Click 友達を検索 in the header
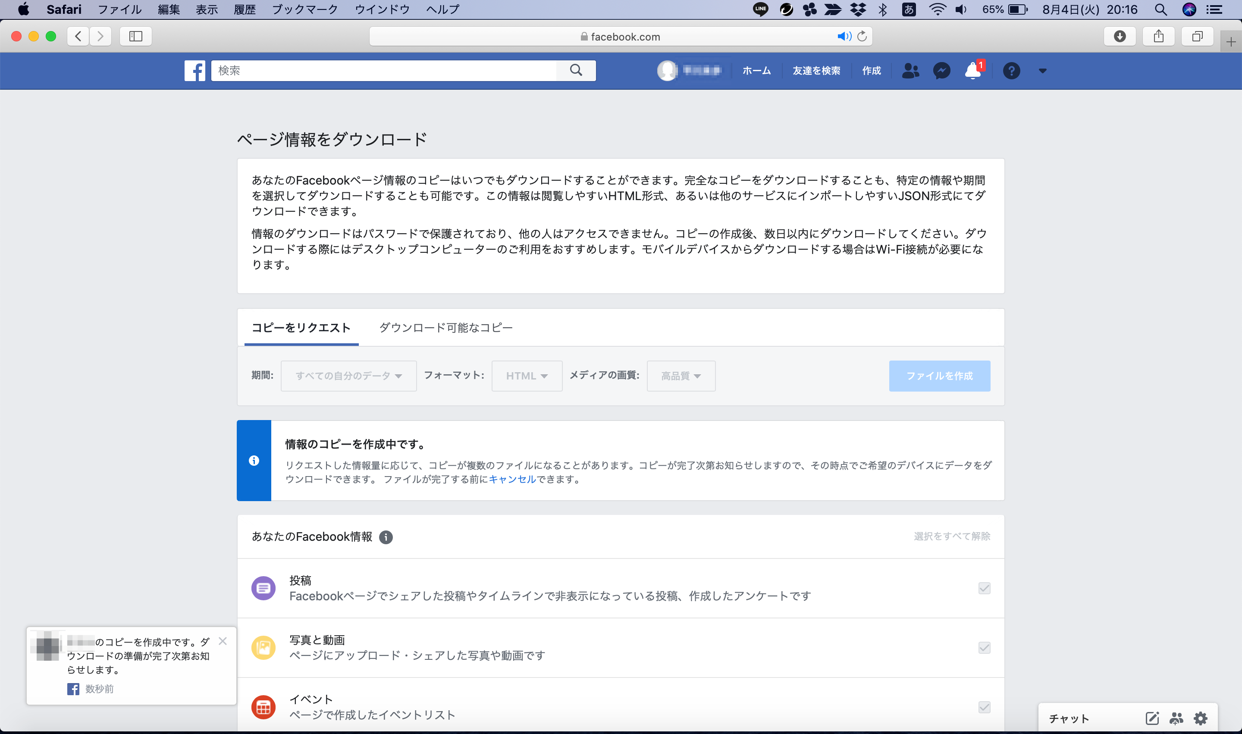 point(817,71)
